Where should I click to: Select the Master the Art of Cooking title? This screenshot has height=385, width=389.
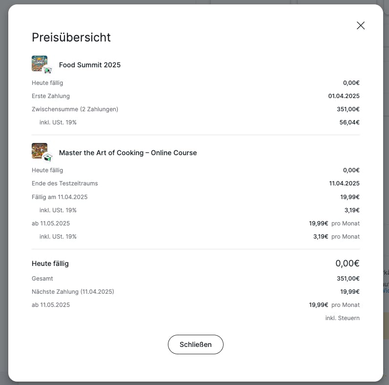pyautogui.click(x=128, y=153)
